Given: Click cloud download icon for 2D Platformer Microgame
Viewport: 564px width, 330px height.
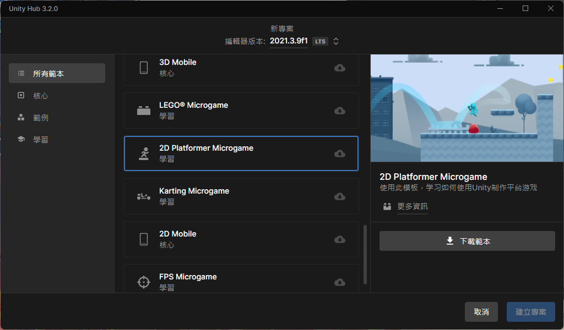Looking at the screenshot, I should click(x=339, y=153).
